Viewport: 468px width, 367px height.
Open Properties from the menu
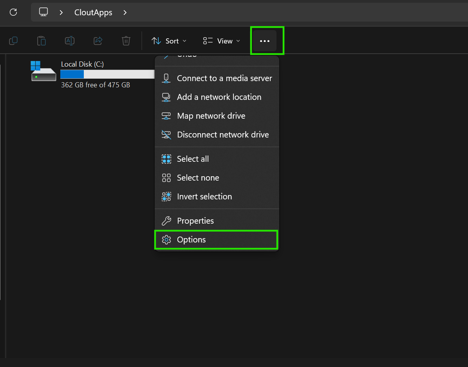[x=195, y=221]
